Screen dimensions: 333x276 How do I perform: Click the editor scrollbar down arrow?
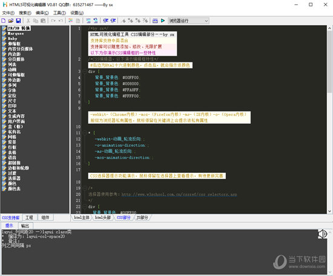pos(329,211)
